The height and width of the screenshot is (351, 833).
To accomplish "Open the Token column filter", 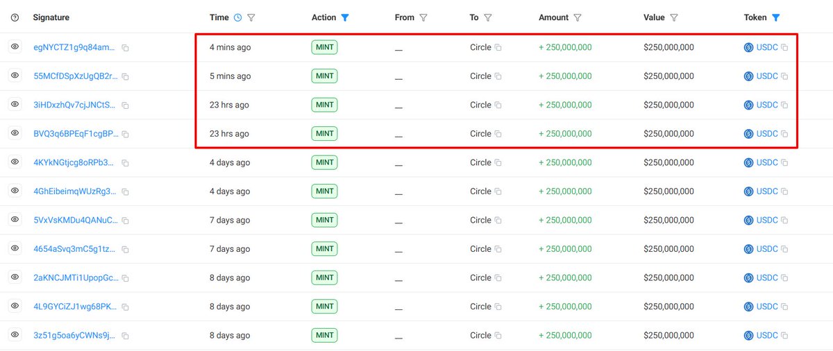I will tap(776, 17).
